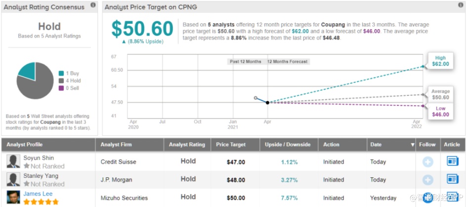Click Soyun Shin profile avatar
The image size is (468, 207).
[x=13, y=162]
